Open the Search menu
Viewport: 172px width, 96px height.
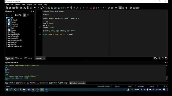point(17,5)
